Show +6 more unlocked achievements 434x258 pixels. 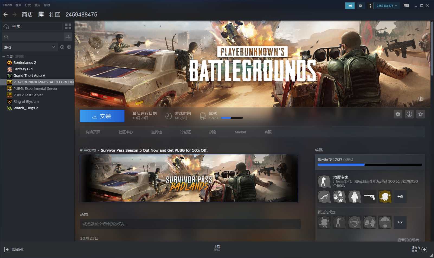(x=400, y=197)
